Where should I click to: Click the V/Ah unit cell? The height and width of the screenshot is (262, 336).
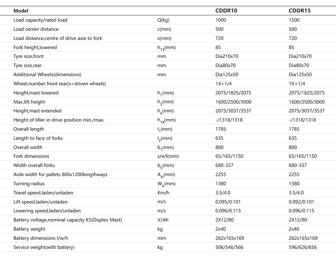pyautogui.click(x=163, y=220)
